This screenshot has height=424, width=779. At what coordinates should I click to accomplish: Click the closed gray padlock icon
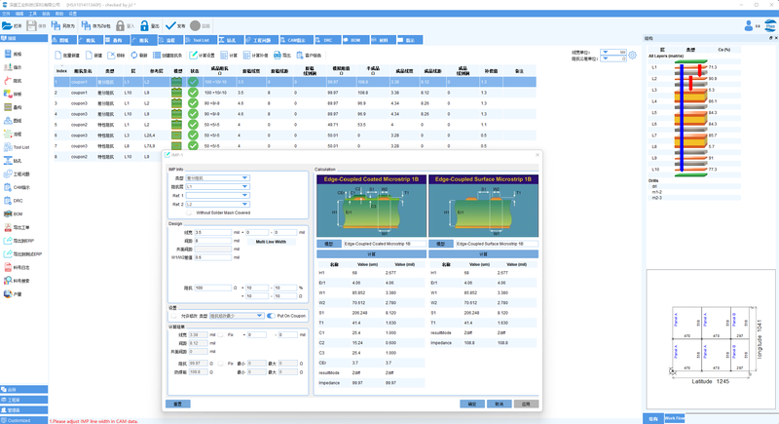[120, 25]
